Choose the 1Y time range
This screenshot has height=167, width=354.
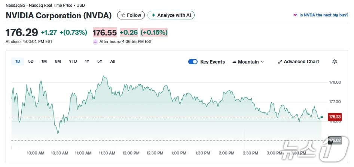click(87, 61)
